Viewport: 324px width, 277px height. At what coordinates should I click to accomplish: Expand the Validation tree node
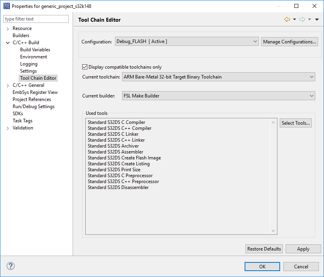point(8,128)
